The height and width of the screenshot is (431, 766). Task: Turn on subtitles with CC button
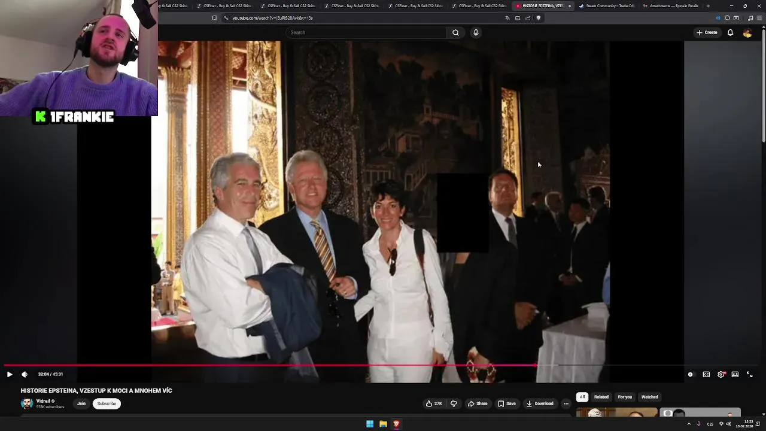click(x=706, y=374)
